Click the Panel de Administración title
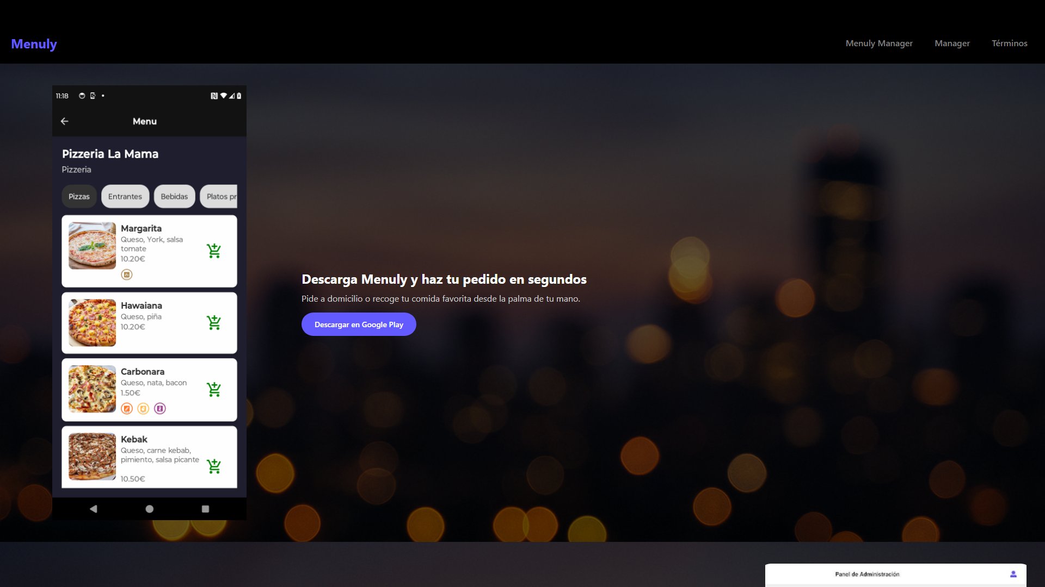The height and width of the screenshot is (587, 1045). tap(867, 574)
